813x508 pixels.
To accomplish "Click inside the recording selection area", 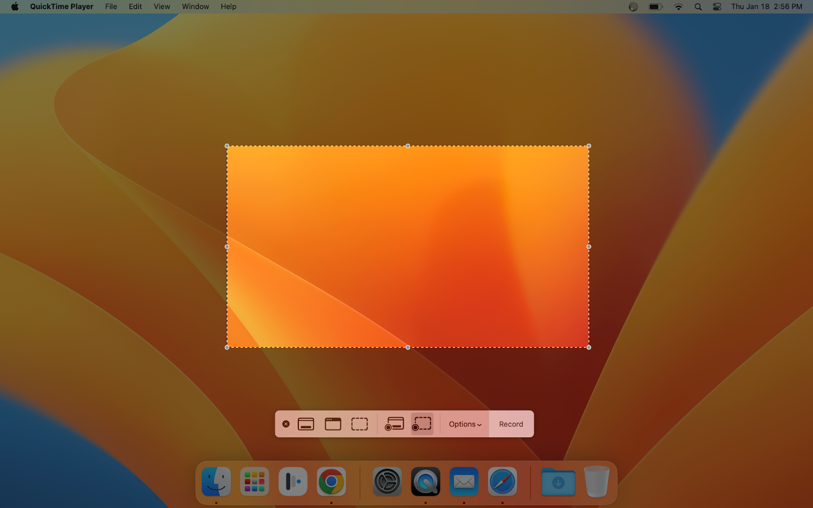I will pyautogui.click(x=408, y=247).
